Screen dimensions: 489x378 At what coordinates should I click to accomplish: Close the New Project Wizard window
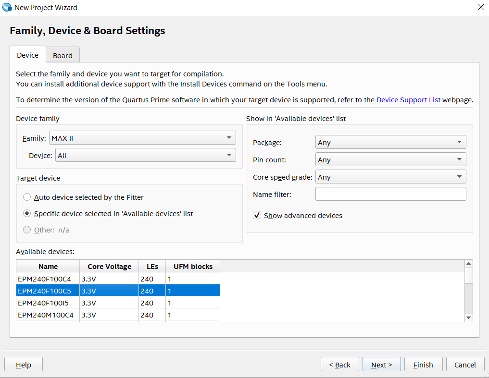(480, 7)
